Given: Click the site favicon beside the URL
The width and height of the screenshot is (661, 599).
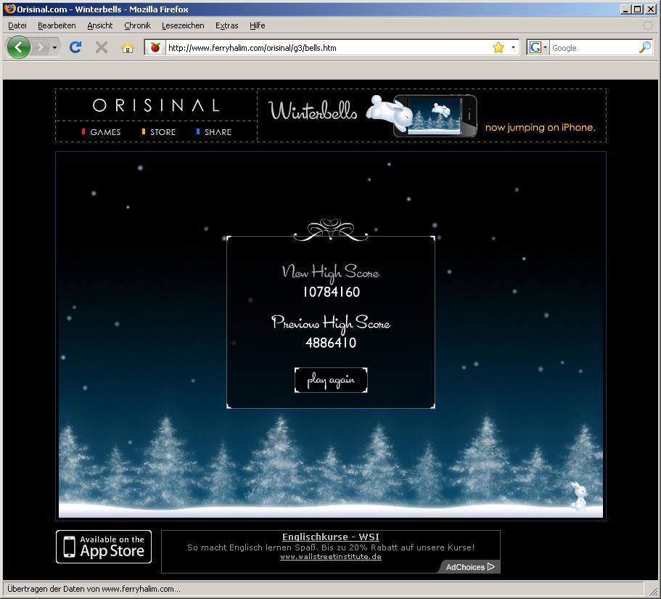Looking at the screenshot, I should [155, 48].
